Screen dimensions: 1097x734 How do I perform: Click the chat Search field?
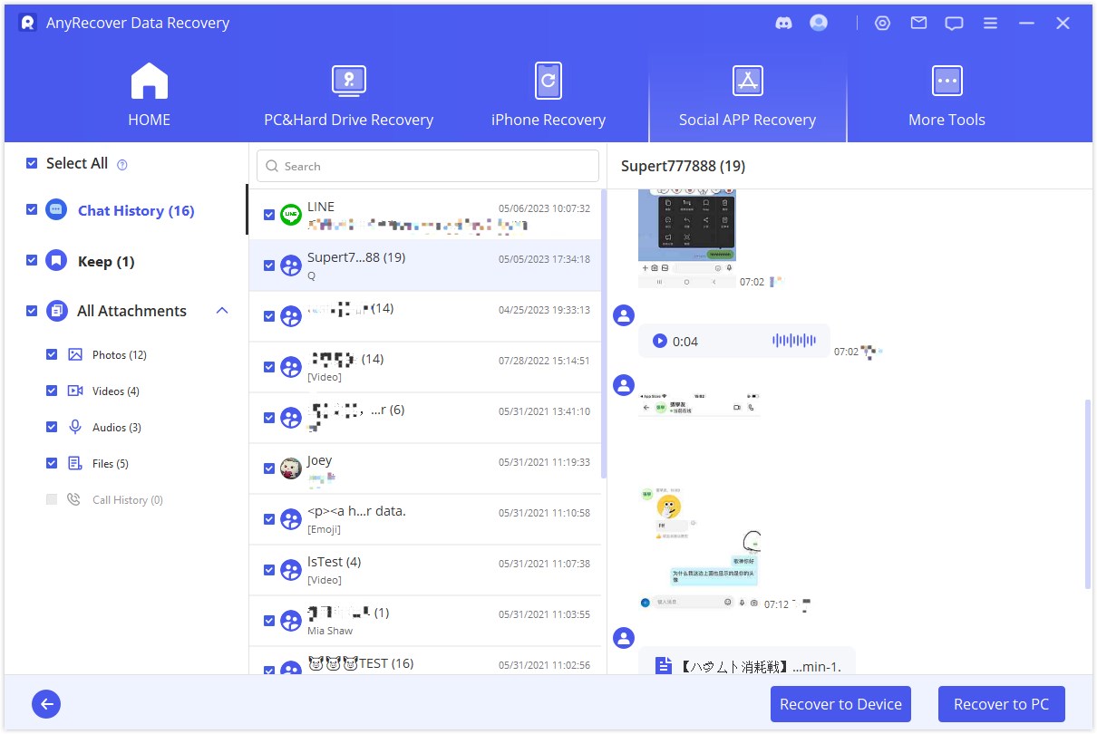pos(428,166)
